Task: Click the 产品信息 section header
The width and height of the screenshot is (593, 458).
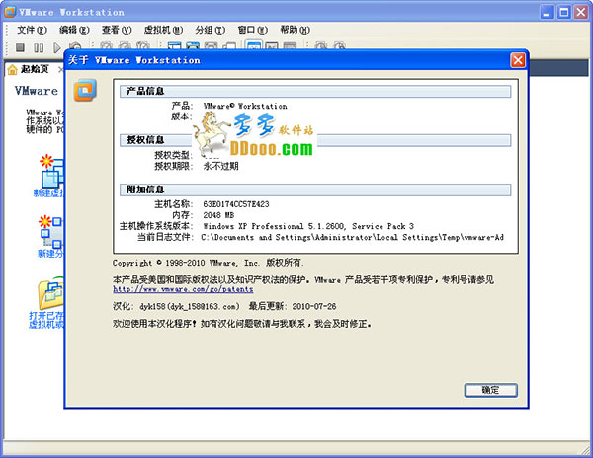Action: coord(315,91)
